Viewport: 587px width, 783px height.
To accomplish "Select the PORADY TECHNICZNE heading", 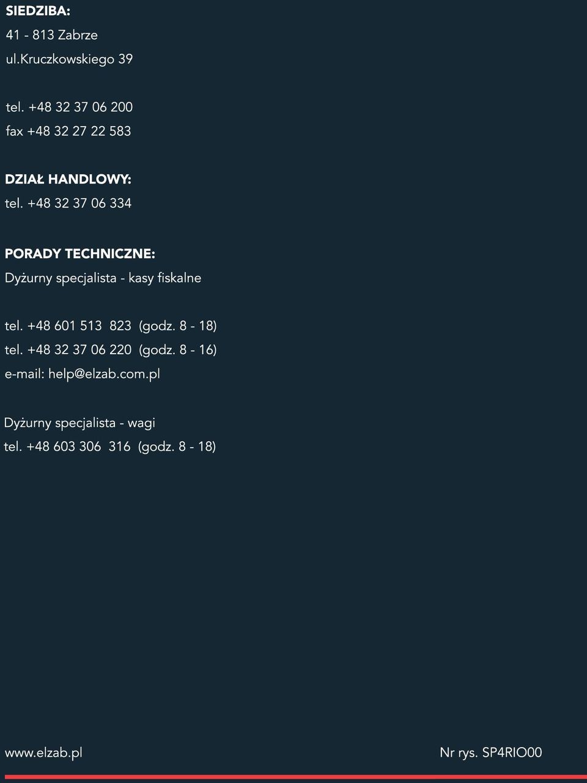I will 80,253.
